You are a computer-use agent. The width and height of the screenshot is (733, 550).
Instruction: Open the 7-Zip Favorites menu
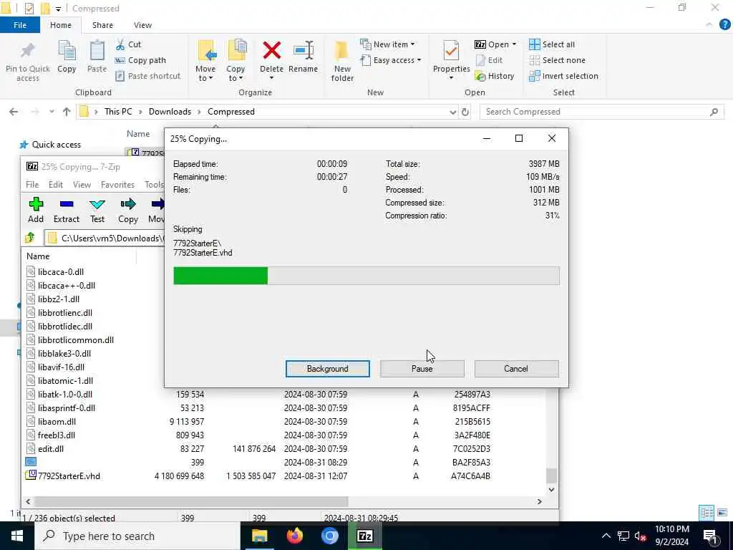click(x=117, y=185)
